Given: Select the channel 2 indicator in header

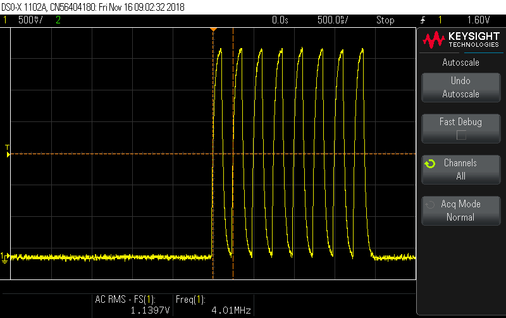Looking at the screenshot, I should pos(58,20).
